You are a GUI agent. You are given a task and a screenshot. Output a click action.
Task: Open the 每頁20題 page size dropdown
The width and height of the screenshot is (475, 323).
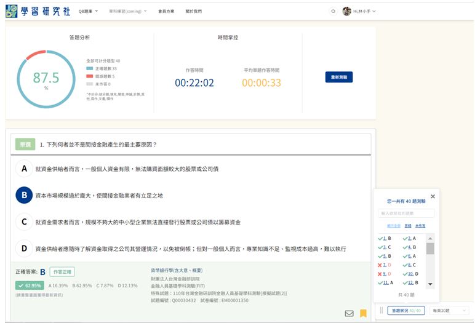(449, 311)
